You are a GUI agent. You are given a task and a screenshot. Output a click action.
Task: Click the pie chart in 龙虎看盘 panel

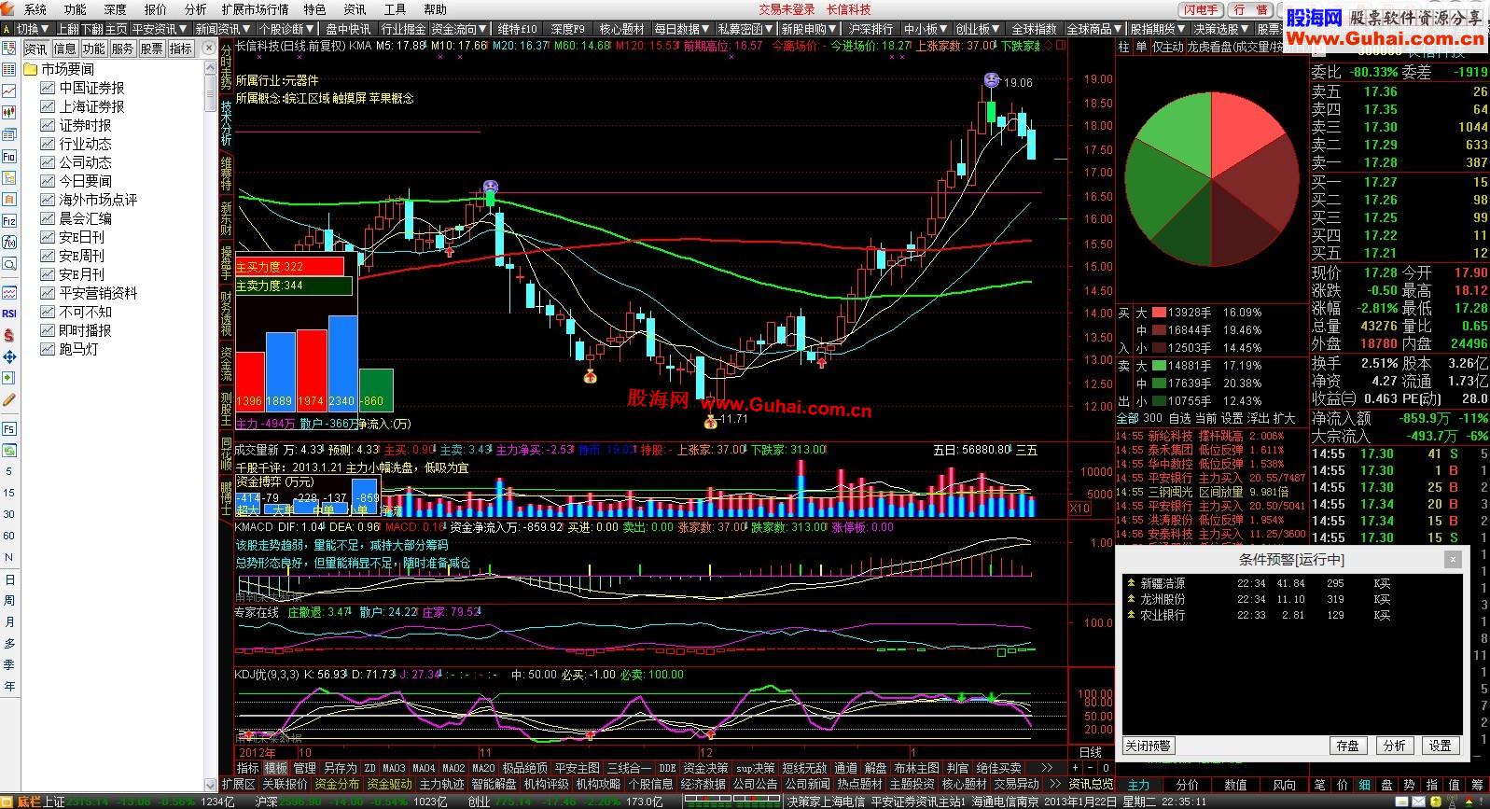pyautogui.click(x=1210, y=177)
